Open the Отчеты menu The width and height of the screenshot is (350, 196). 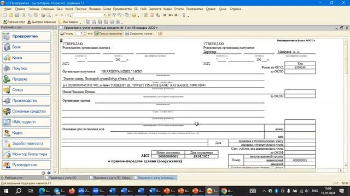coord(179,9)
